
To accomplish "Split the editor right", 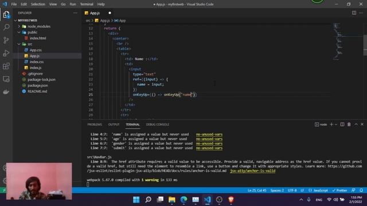I will click(354, 13).
